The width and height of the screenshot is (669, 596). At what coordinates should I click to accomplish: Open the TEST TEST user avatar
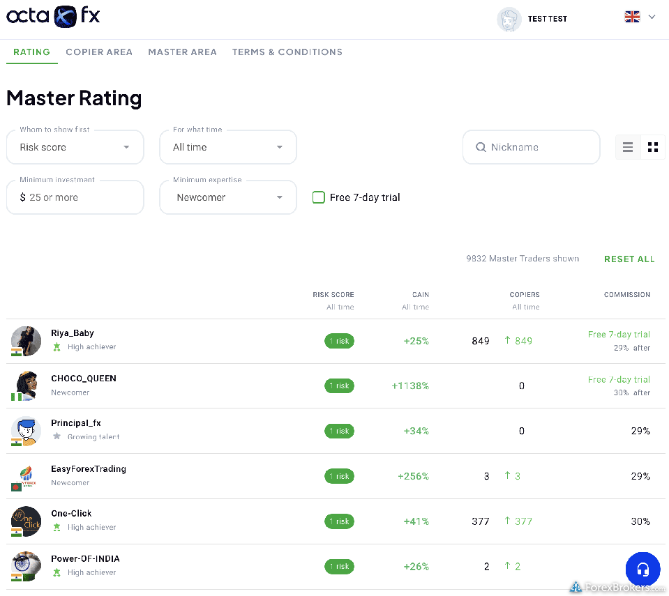(x=509, y=20)
